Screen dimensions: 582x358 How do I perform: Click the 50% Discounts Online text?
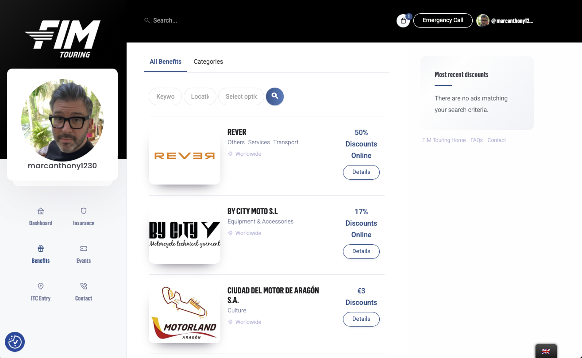point(361,144)
